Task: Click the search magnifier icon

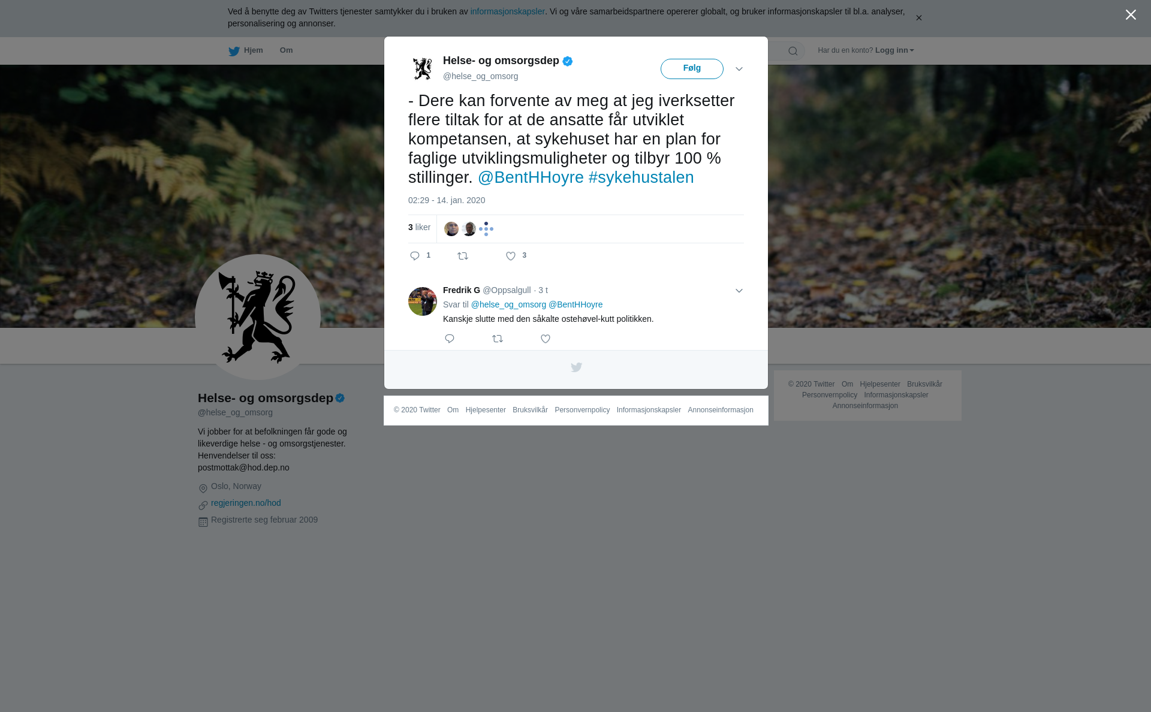Action: click(793, 51)
